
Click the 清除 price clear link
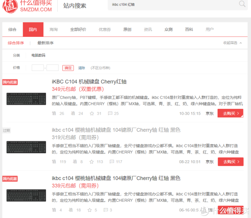82,68
